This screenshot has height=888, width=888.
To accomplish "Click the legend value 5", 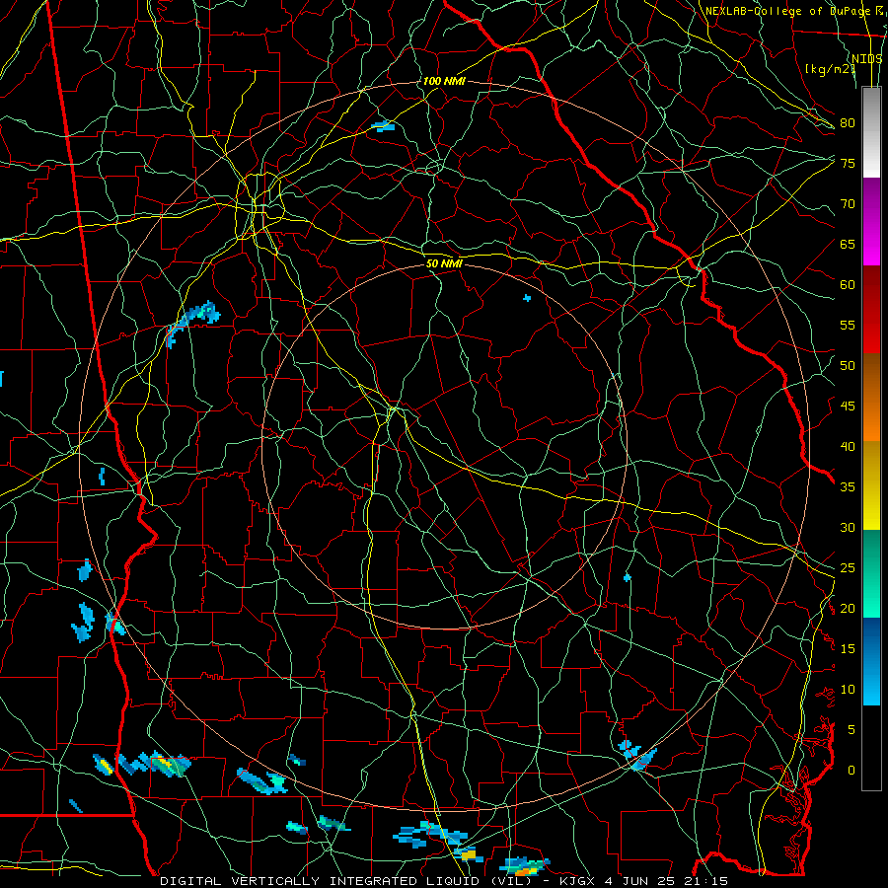I will coord(851,730).
